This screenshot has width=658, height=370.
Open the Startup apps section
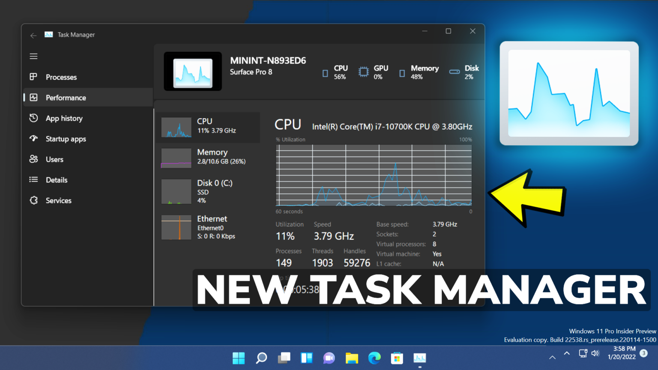click(x=66, y=139)
